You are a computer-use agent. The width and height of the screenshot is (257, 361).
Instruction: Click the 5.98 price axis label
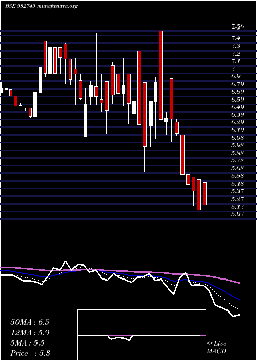[237, 145]
